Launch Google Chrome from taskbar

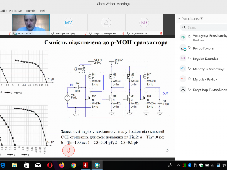[x=73, y=165]
